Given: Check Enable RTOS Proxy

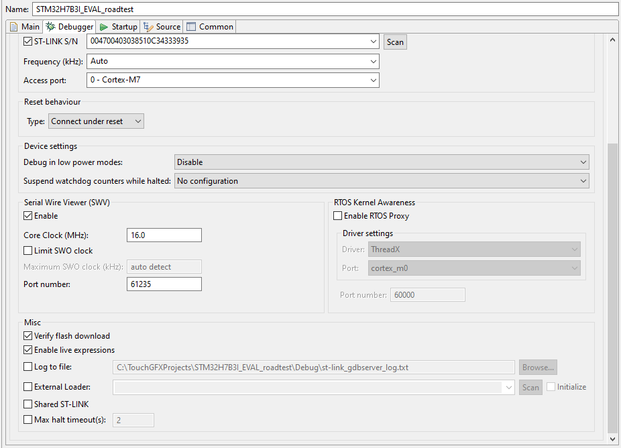Looking at the screenshot, I should point(338,216).
